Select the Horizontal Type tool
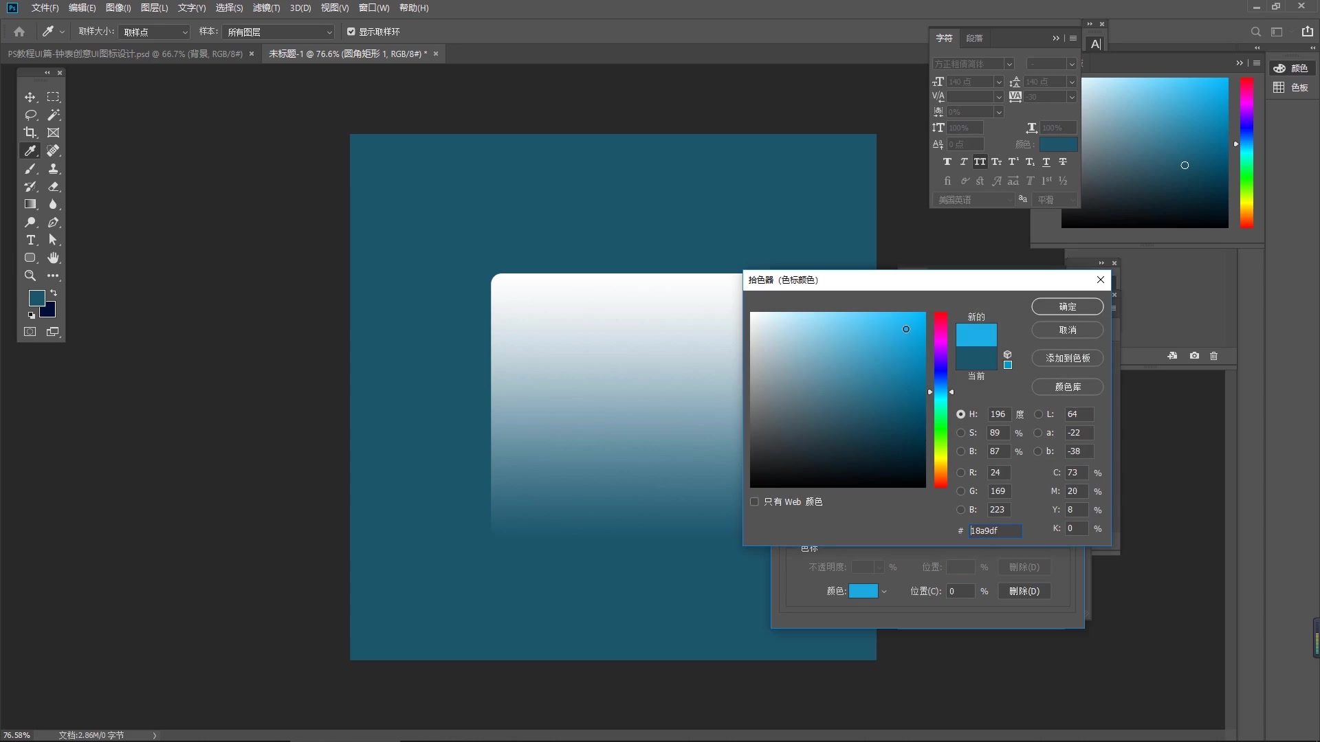The image size is (1320, 742). pos(30,240)
